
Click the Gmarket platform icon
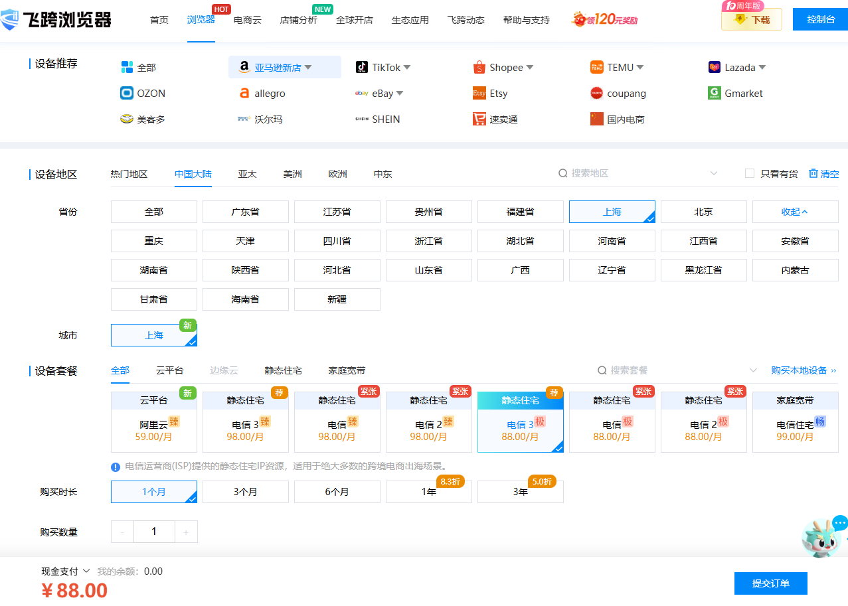tap(715, 94)
